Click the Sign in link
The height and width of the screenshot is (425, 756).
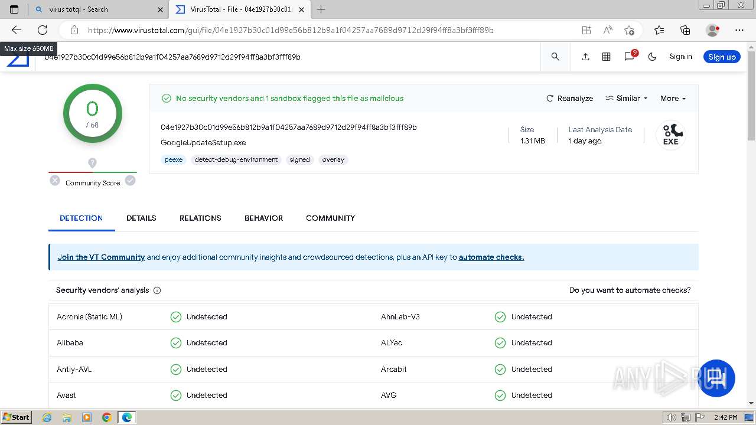[680, 57]
